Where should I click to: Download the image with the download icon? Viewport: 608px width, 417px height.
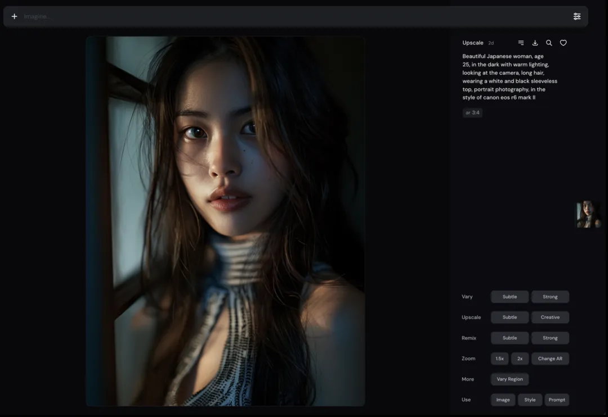[535, 43]
